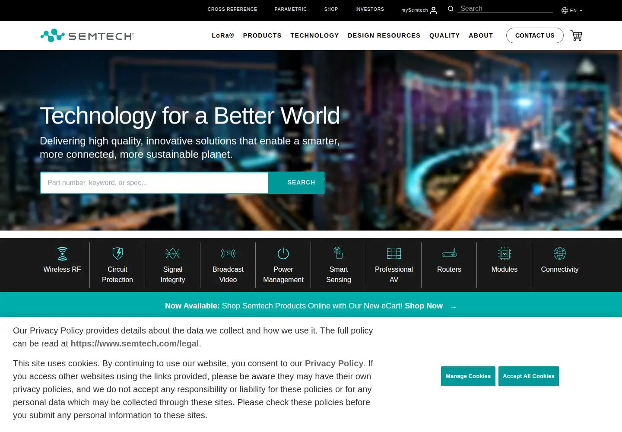Open the Connectivity globe icon
Viewport: 622px width, 432px height.
(560, 253)
